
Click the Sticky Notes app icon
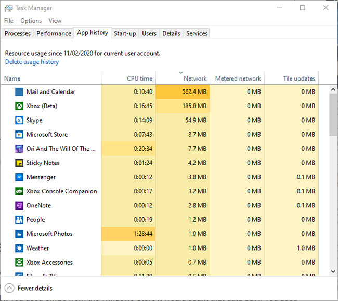click(x=19, y=163)
